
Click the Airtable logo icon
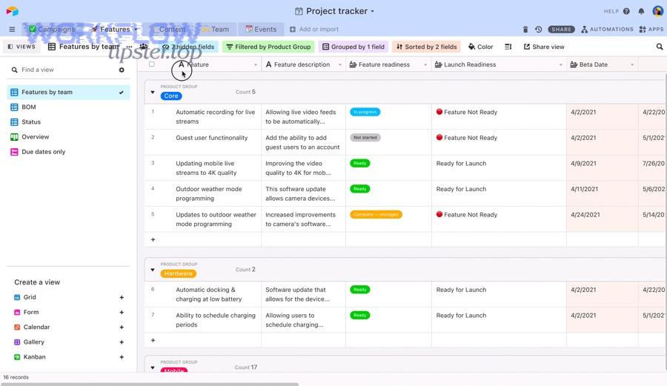click(x=13, y=10)
